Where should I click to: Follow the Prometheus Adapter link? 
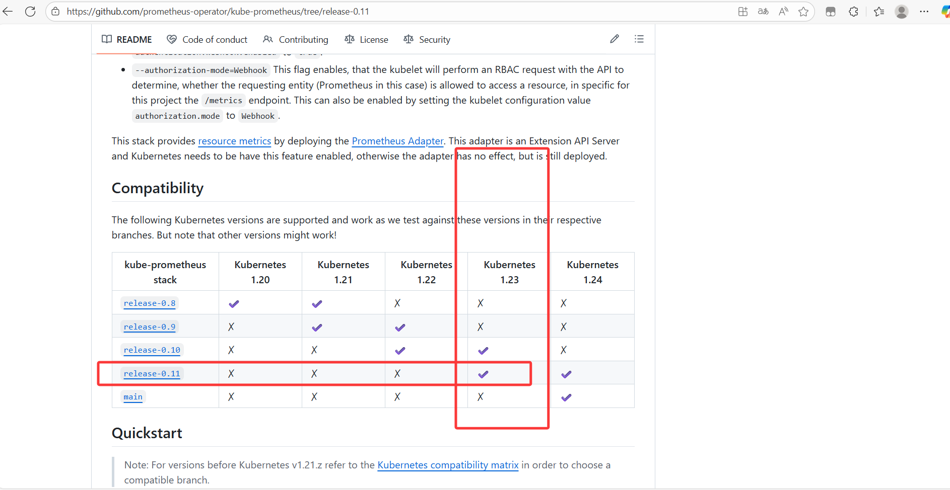(x=397, y=141)
